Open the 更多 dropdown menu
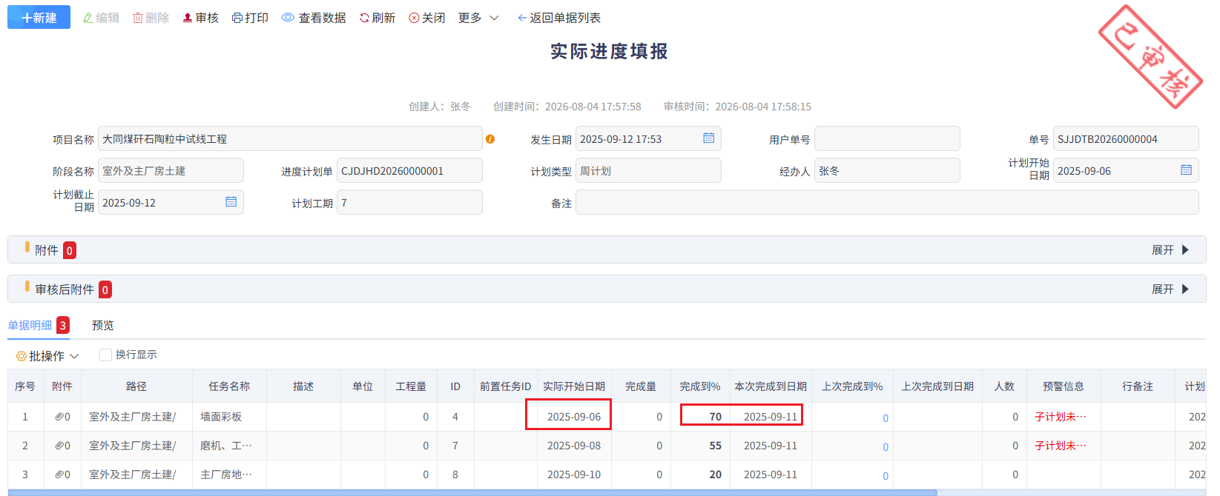The image size is (1220, 496). 478,18
